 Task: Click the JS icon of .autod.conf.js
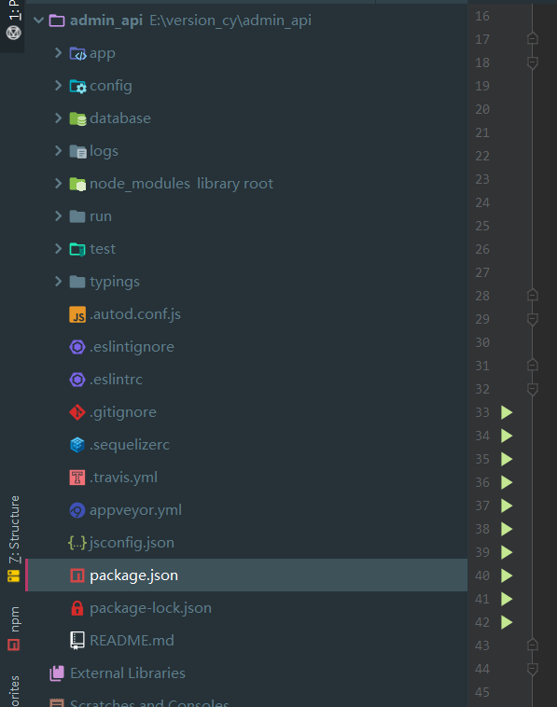click(77, 314)
